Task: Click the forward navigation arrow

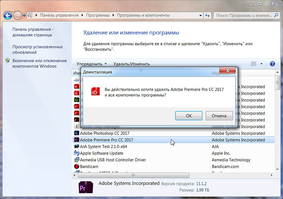Action: [x=18, y=16]
